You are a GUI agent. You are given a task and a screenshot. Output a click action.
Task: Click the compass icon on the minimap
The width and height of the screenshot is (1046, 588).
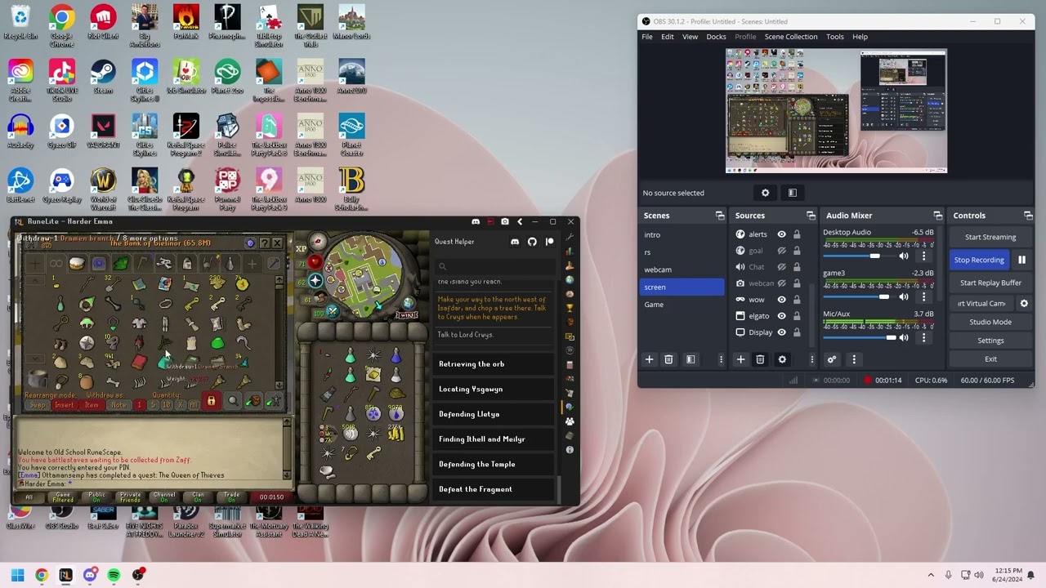click(x=318, y=243)
